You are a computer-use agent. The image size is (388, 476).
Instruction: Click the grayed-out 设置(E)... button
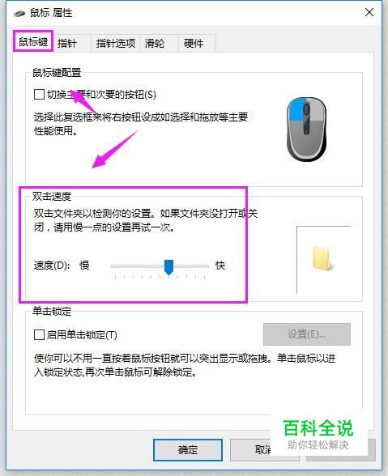pyautogui.click(x=307, y=334)
